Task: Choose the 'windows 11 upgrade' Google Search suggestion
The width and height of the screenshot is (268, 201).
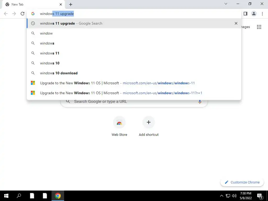Action: (x=134, y=23)
